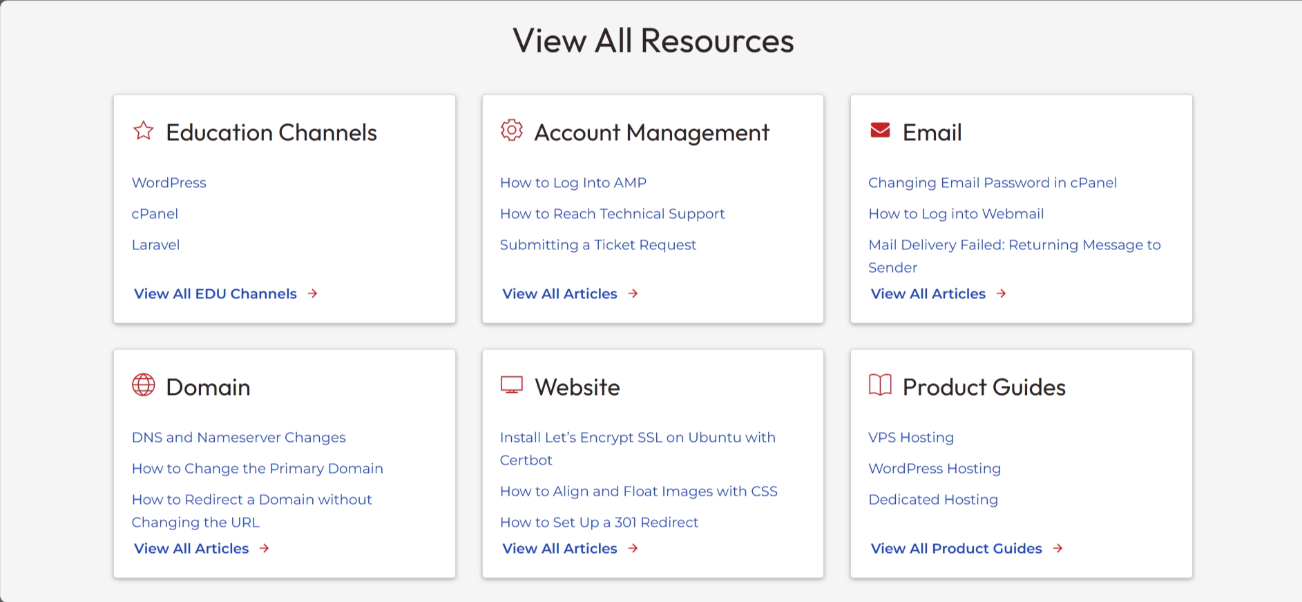Follow the View All Product Guides link

point(957,548)
